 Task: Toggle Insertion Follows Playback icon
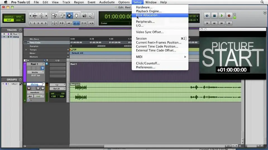click(x=91, y=23)
